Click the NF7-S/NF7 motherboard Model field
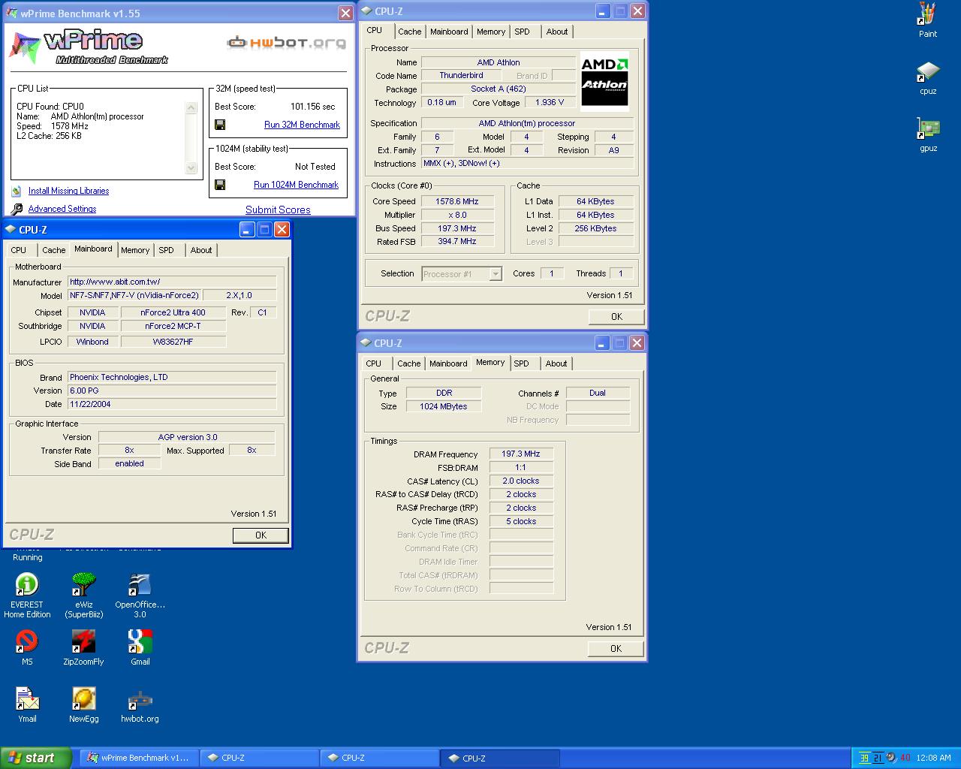This screenshot has height=769, width=961. pyautogui.click(x=135, y=295)
